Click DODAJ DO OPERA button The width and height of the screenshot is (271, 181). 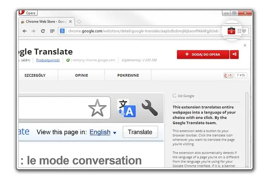click(203, 55)
